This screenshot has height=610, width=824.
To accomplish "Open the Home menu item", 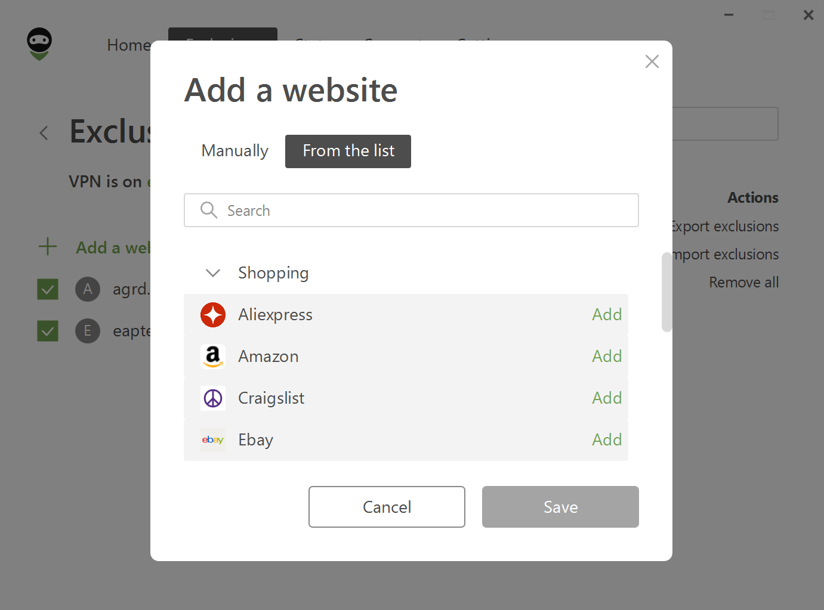I will [x=128, y=45].
